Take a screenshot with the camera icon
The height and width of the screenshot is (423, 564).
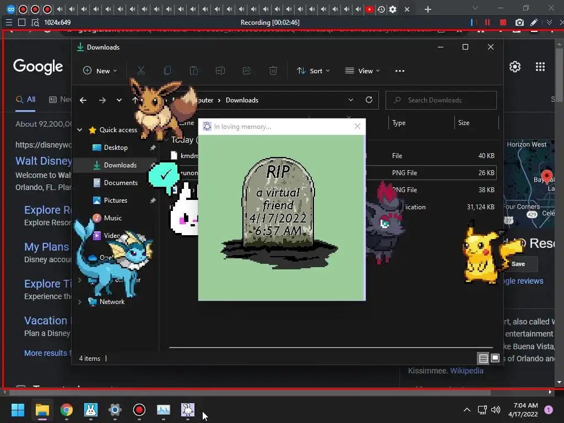(519, 22)
